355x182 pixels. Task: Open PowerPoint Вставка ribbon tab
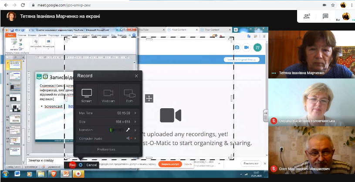pyautogui.click(x=32, y=35)
